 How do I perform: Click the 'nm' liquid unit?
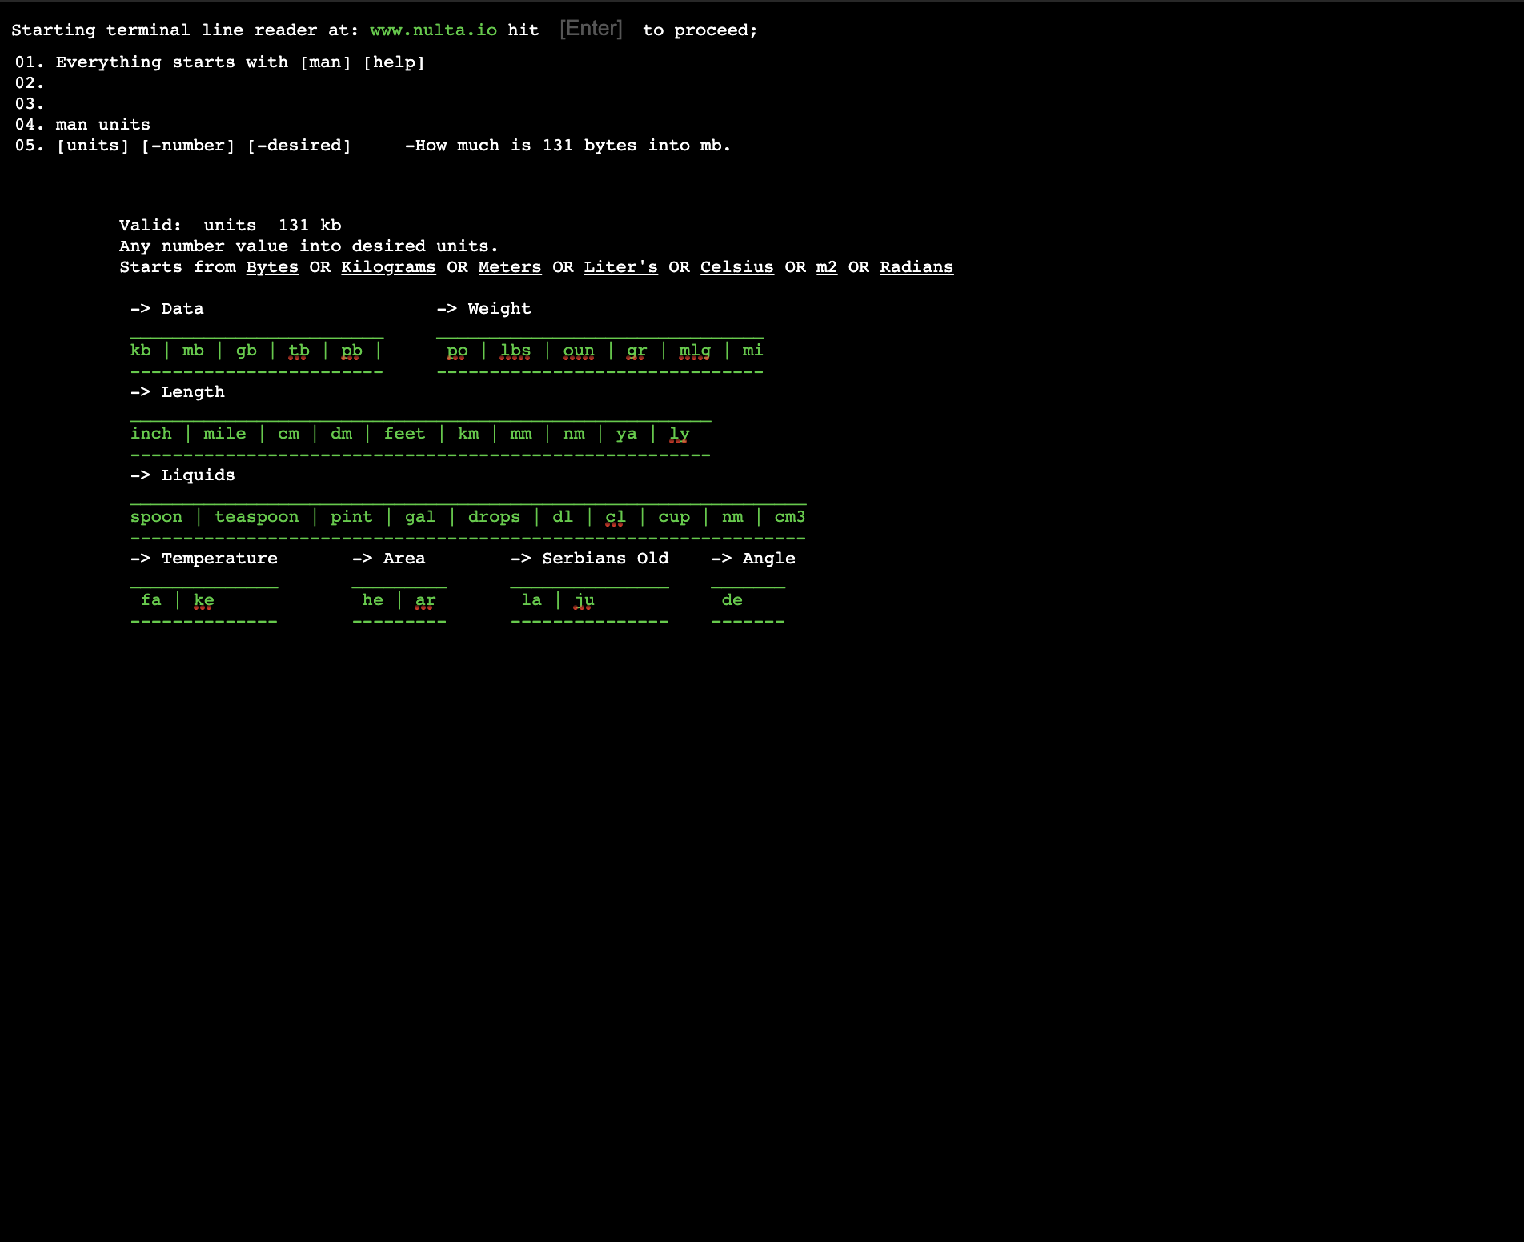pyautogui.click(x=732, y=517)
